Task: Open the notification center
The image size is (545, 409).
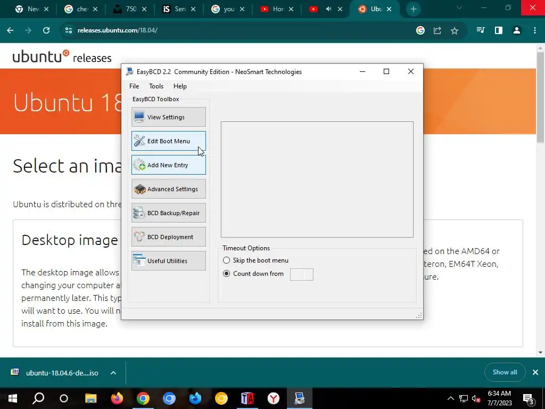Action: (529, 398)
